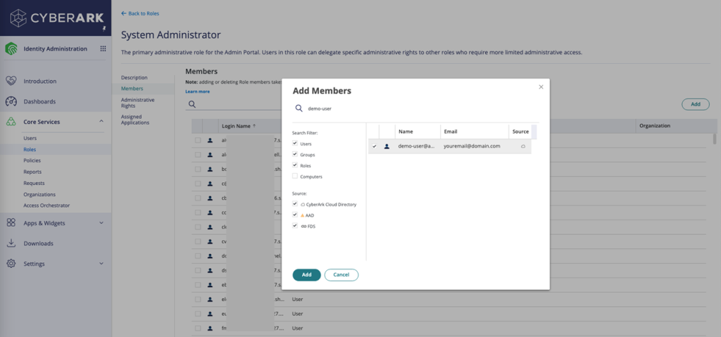Select the youremail@domain.com cell
The image size is (721, 337).
point(475,146)
